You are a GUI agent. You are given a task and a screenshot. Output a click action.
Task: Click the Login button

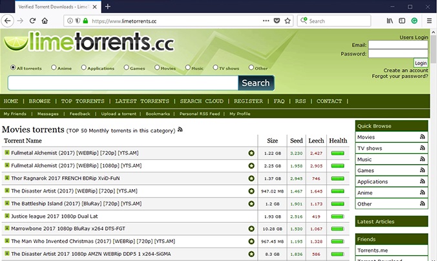[x=421, y=63]
